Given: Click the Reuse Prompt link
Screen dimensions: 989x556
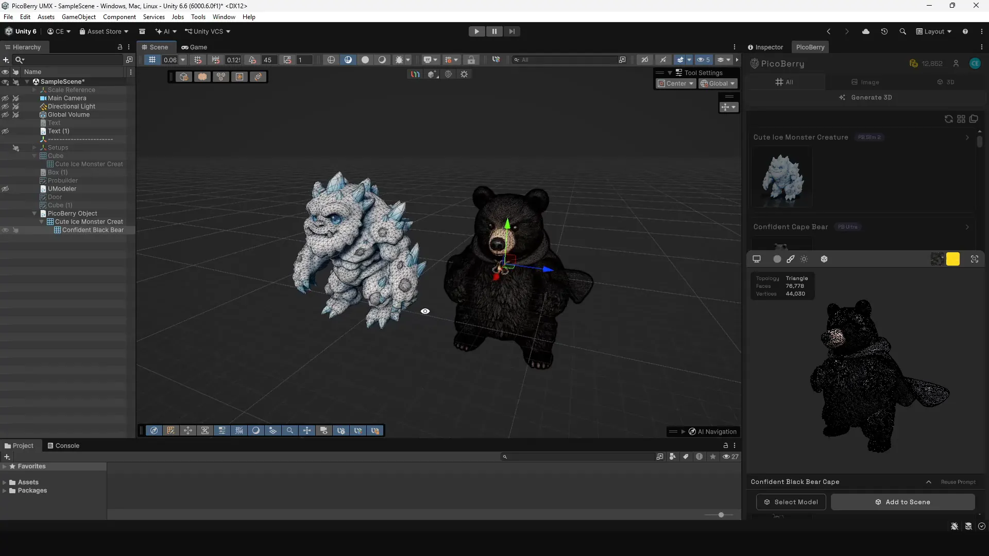Looking at the screenshot, I should (x=958, y=482).
